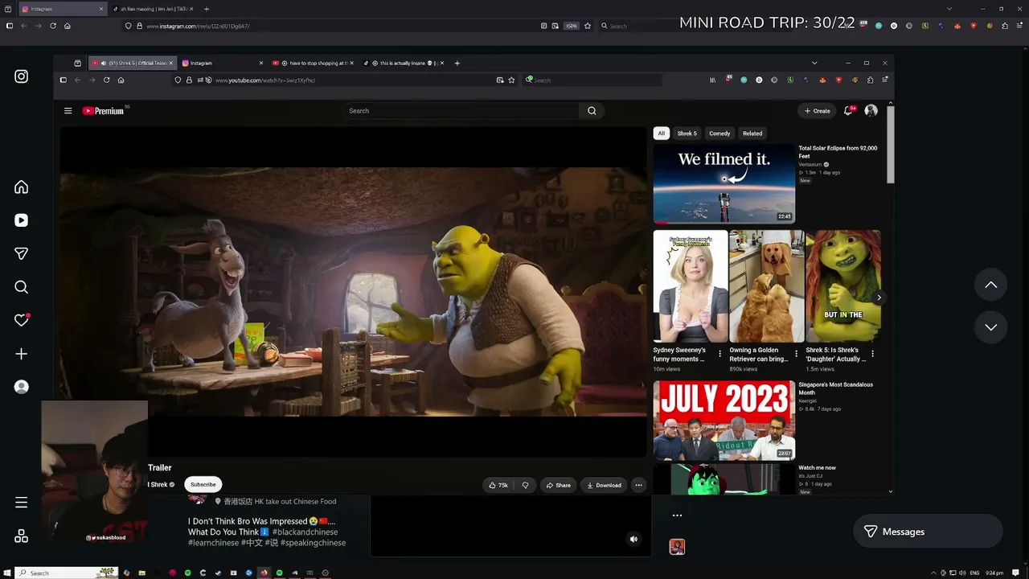
Task: List all tabs in the Instagram browser window
Action: tap(949, 9)
